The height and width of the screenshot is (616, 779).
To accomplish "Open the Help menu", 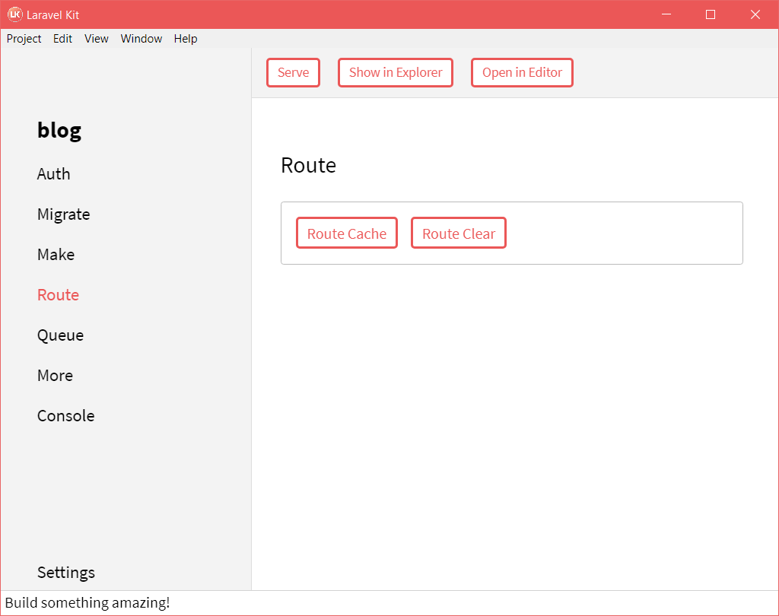I will pos(185,38).
